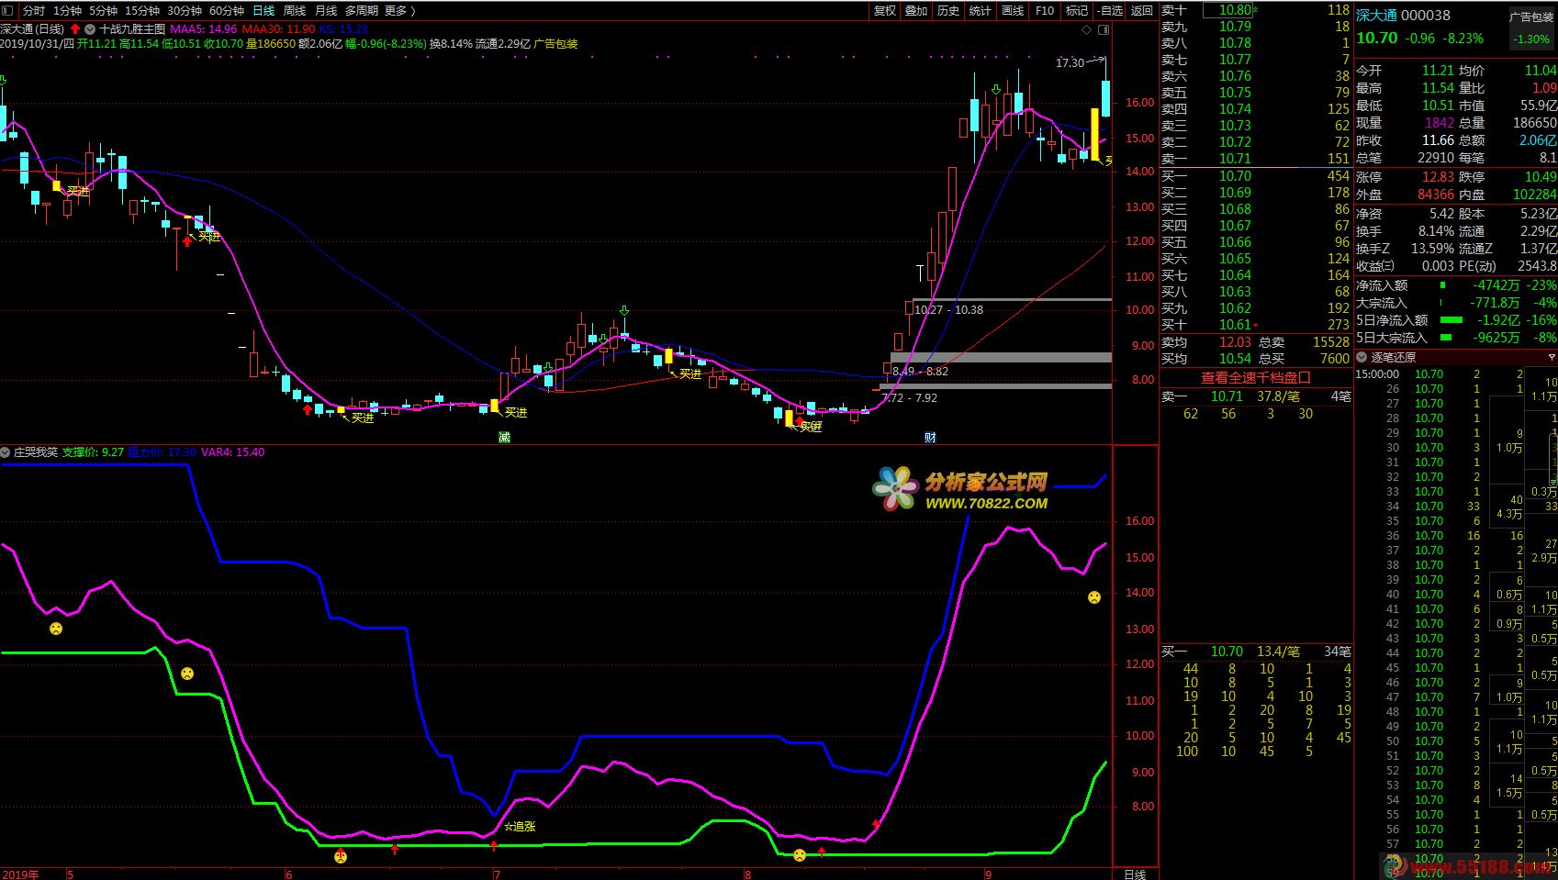Click the 涨停 12.83 limit-up value
This screenshot has width=1558, height=880.
click(x=1438, y=176)
